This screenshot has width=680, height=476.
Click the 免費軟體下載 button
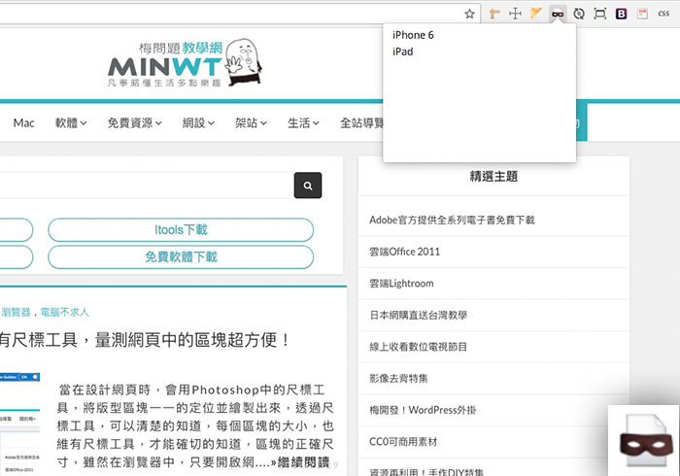181,257
